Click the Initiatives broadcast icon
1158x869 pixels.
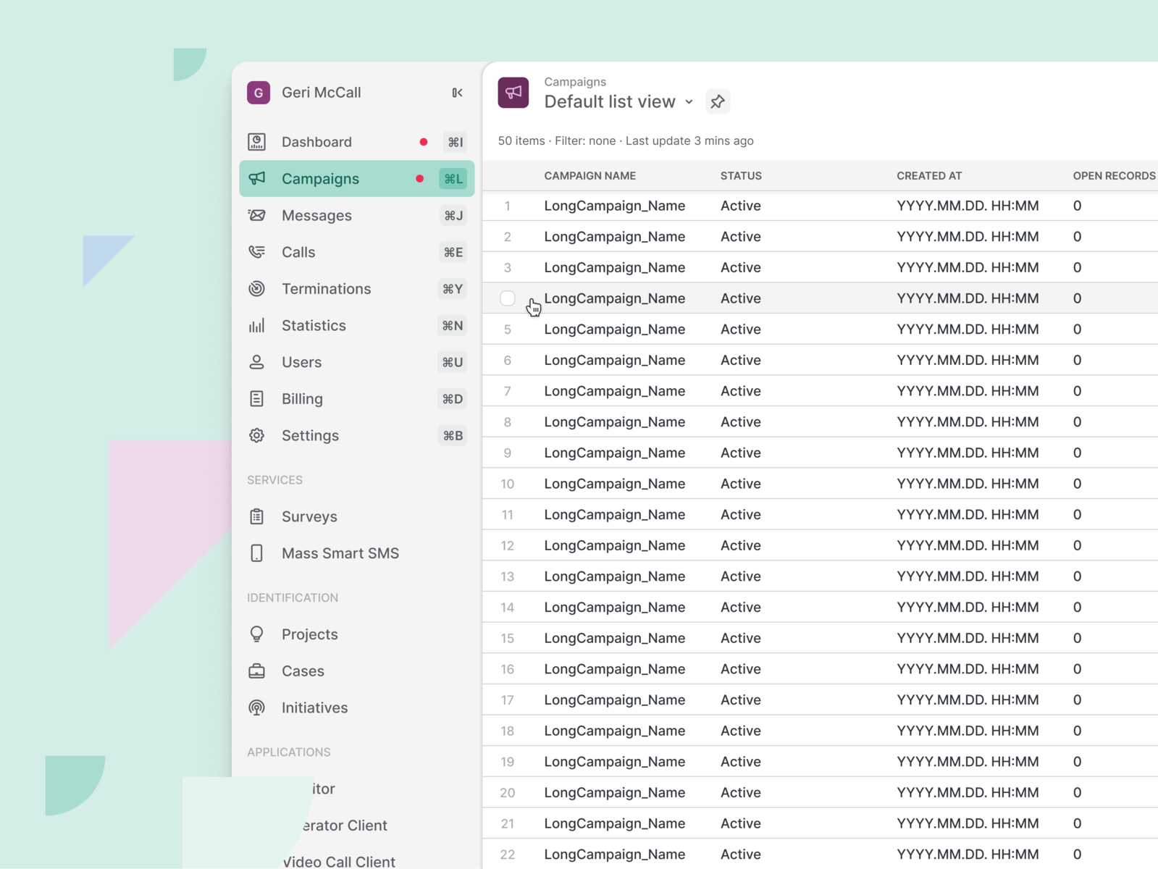257,708
